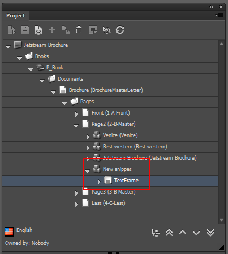Click the plus add item icon
Image resolution: width=228 pixels, height=254 pixels.
(x=52, y=30)
